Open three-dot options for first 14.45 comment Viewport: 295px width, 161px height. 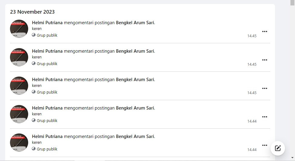pos(264,31)
